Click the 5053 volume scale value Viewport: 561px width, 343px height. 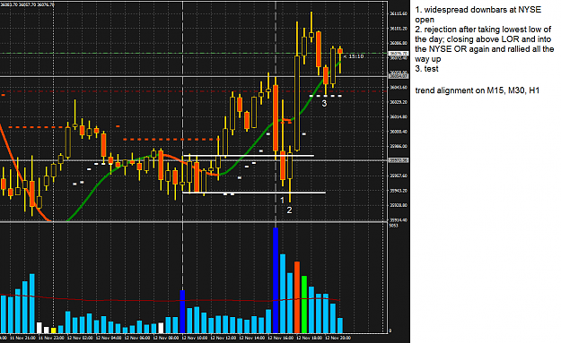[x=393, y=226]
